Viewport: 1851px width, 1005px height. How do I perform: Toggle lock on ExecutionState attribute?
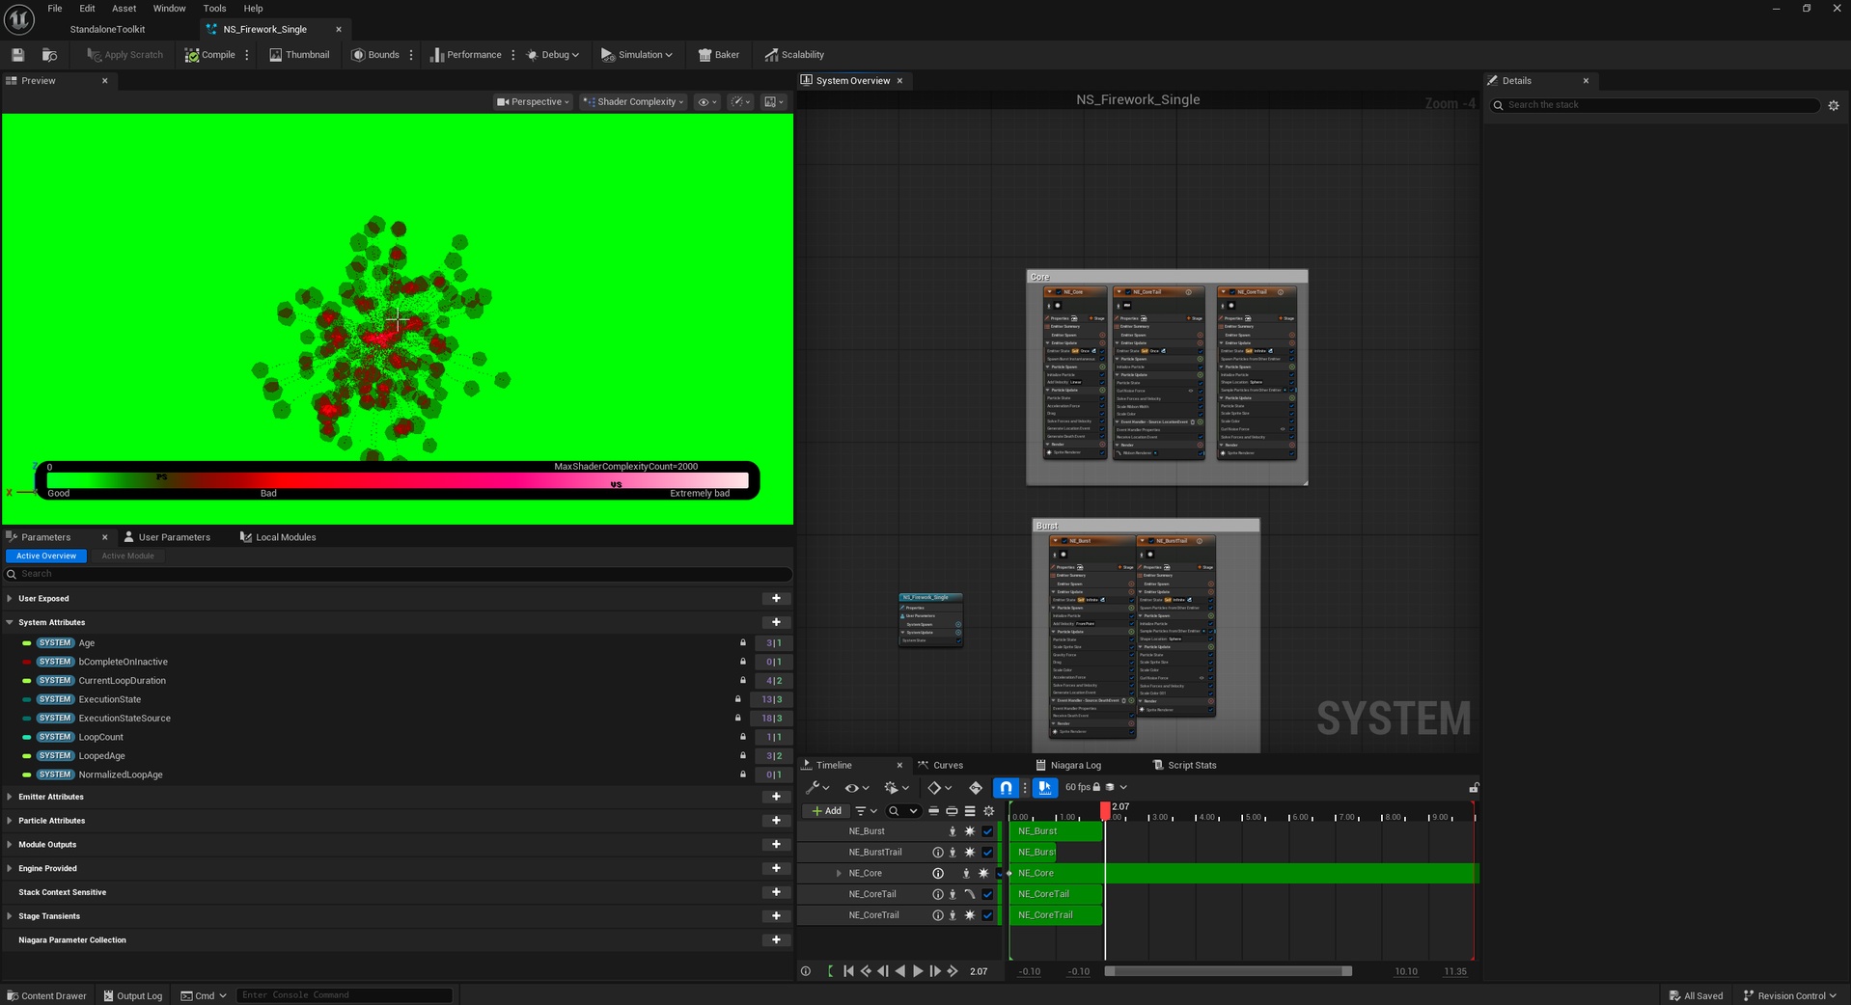tap(738, 699)
